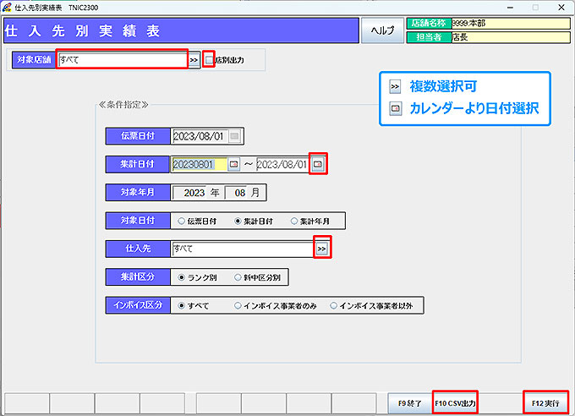The width and height of the screenshot is (575, 416).
Task: Close the 仕入先別実績表 window
Action: click(561, 8)
